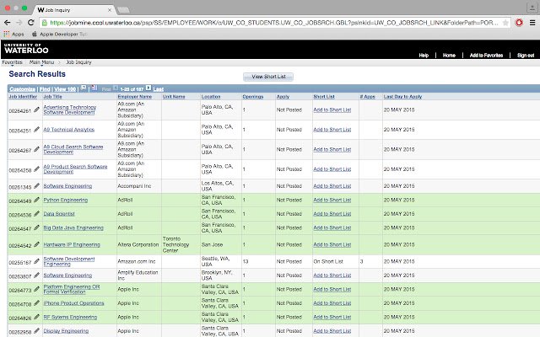
Task: Open the Favorites menu
Action: click(x=12, y=62)
